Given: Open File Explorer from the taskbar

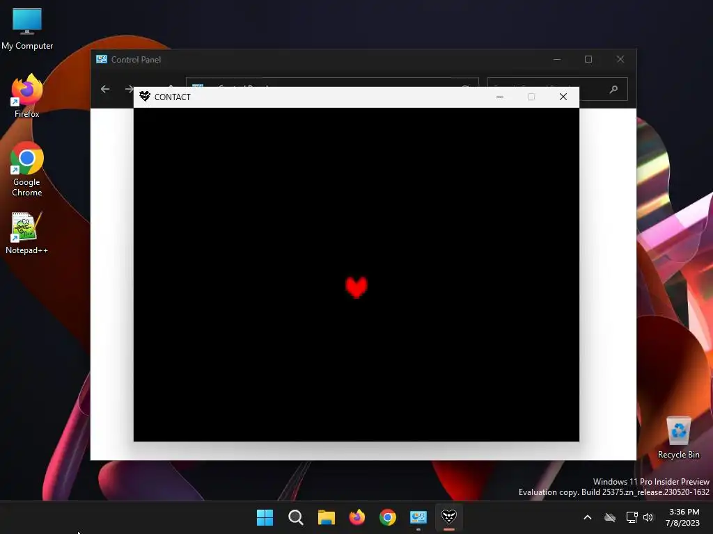Looking at the screenshot, I should (326, 517).
